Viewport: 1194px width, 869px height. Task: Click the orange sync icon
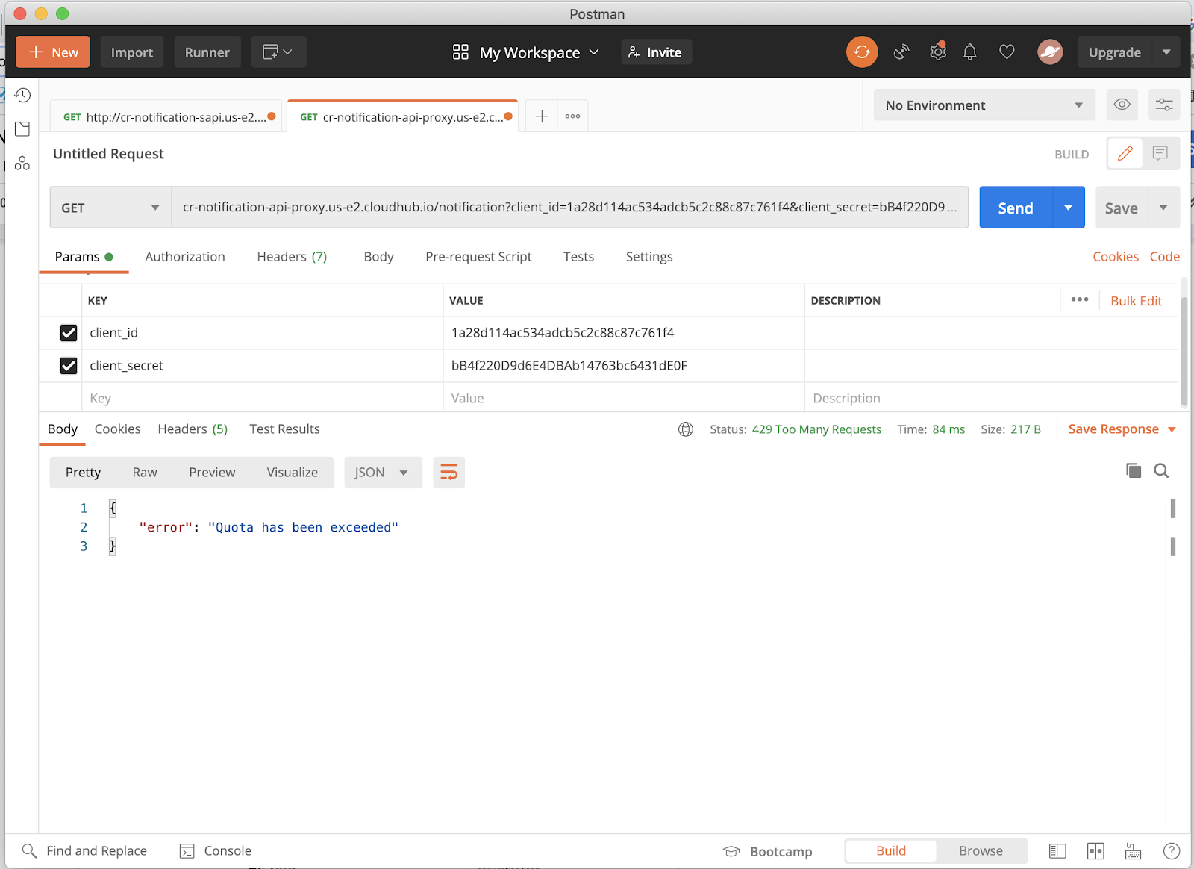click(x=862, y=52)
